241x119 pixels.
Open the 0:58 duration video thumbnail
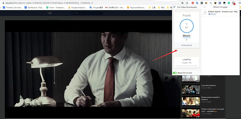tap(191, 113)
